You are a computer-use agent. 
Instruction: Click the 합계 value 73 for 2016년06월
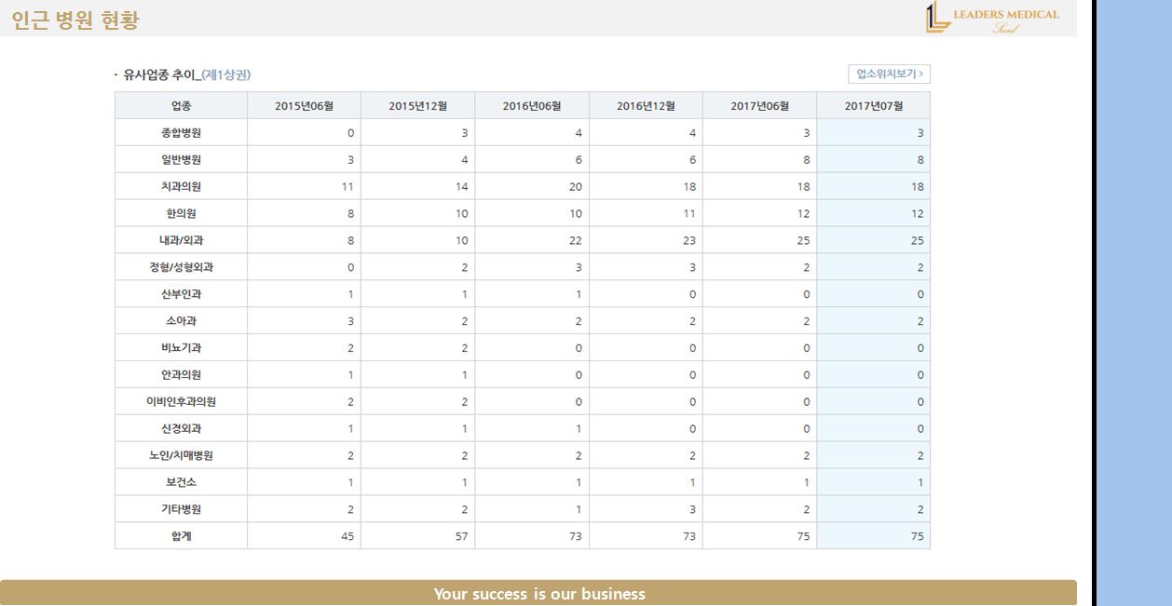tap(575, 537)
